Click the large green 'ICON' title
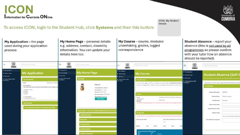This screenshot has height=135, width=240. click(x=19, y=9)
